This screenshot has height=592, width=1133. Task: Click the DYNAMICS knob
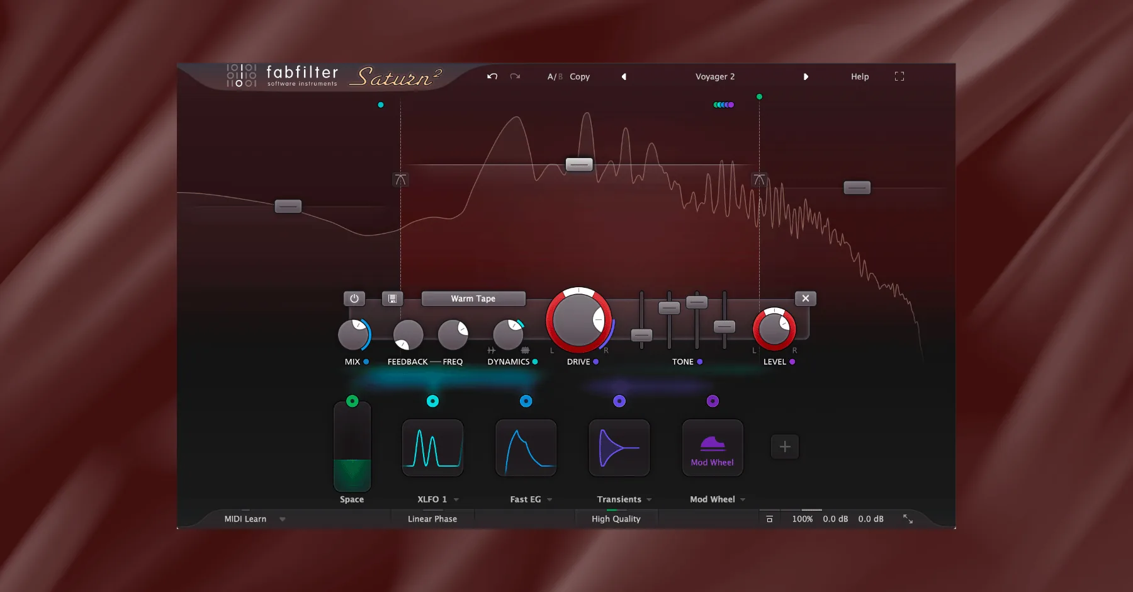coord(509,335)
